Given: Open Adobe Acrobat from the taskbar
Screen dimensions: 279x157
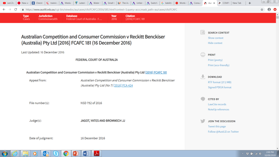Looking at the screenshot, I should tap(97, 153).
